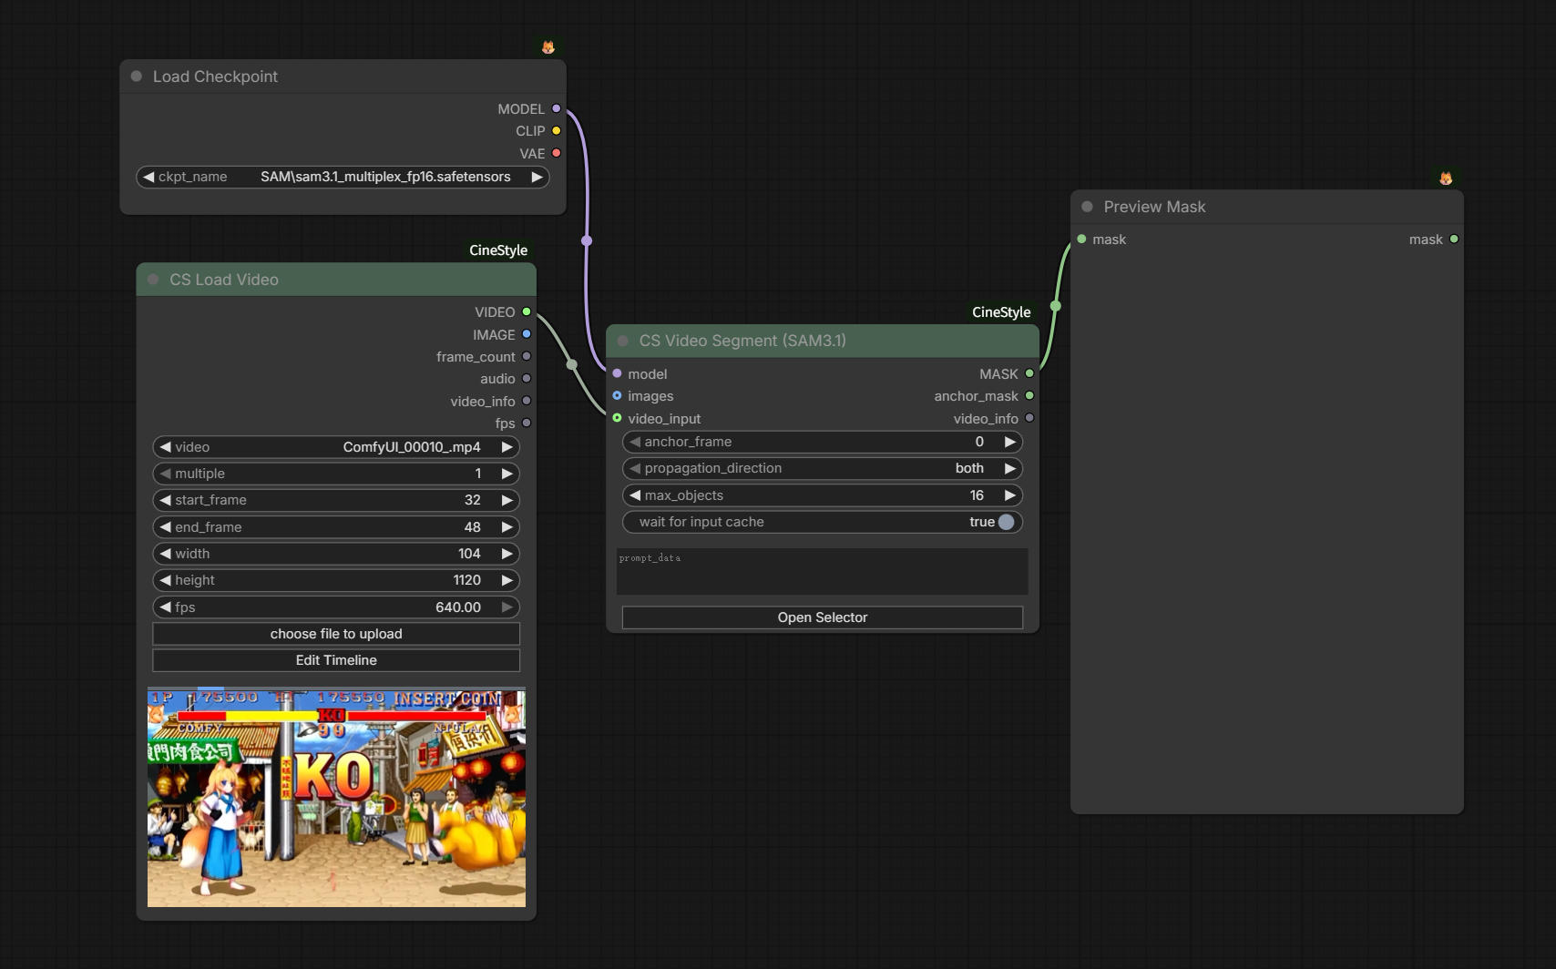Screen dimensions: 1556x969
Task: Click the CLIP output socket
Action: pyautogui.click(x=557, y=131)
